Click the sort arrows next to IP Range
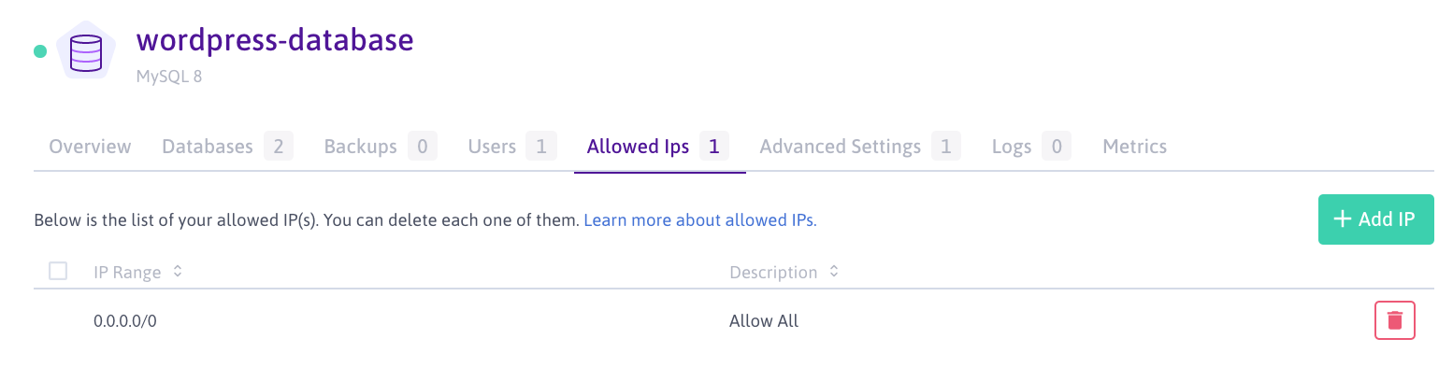 click(178, 273)
